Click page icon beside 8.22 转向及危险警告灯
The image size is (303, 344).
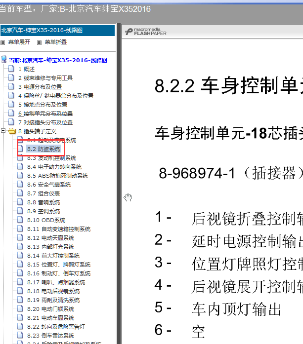click(x=20, y=326)
